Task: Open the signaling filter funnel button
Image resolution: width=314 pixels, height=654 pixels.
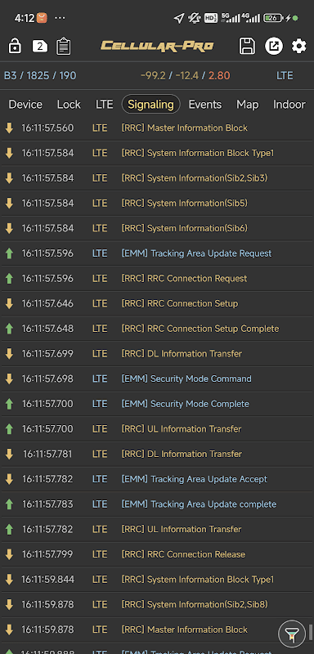Action: pyautogui.click(x=292, y=634)
